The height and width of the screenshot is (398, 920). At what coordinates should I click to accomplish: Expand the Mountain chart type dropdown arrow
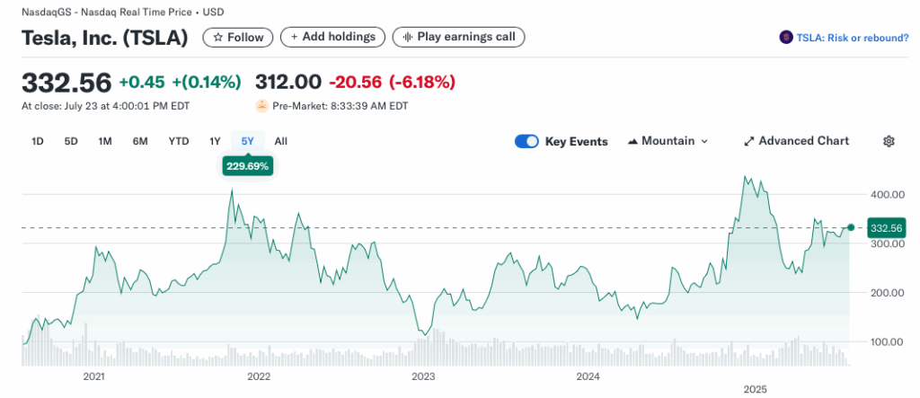point(703,141)
